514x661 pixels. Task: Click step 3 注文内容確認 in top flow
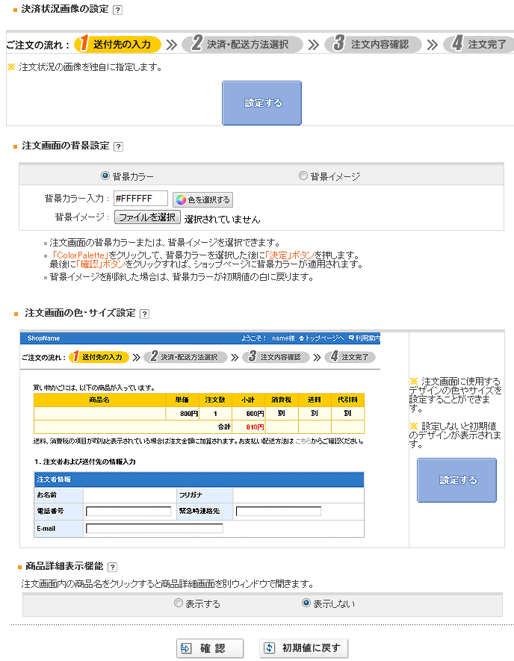point(373,44)
